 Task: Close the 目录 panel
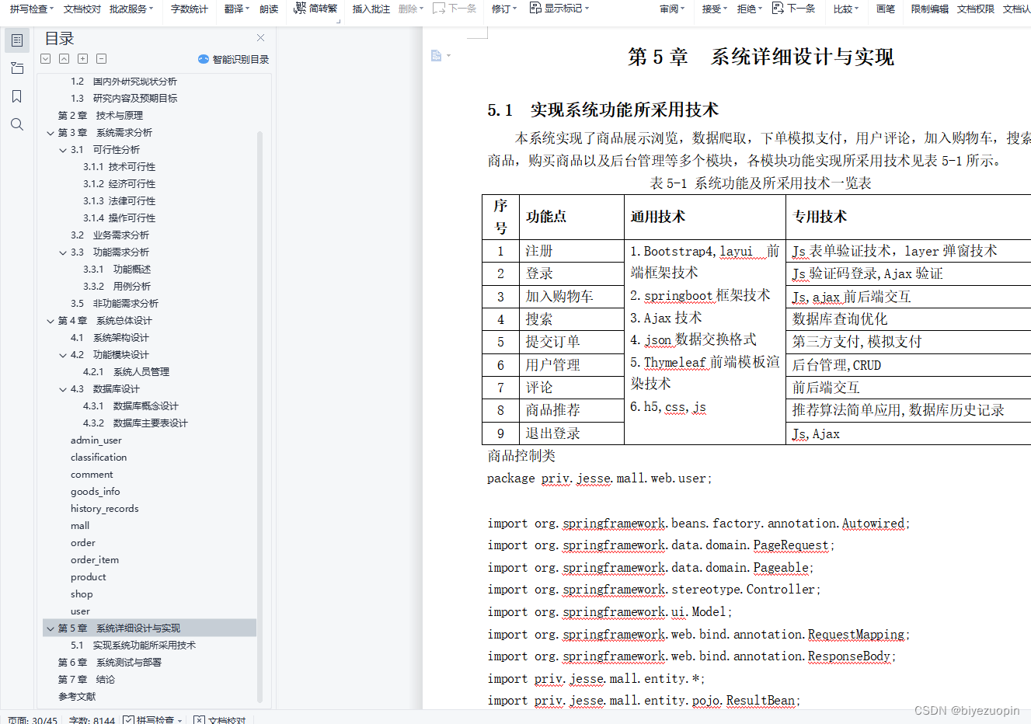pos(261,38)
